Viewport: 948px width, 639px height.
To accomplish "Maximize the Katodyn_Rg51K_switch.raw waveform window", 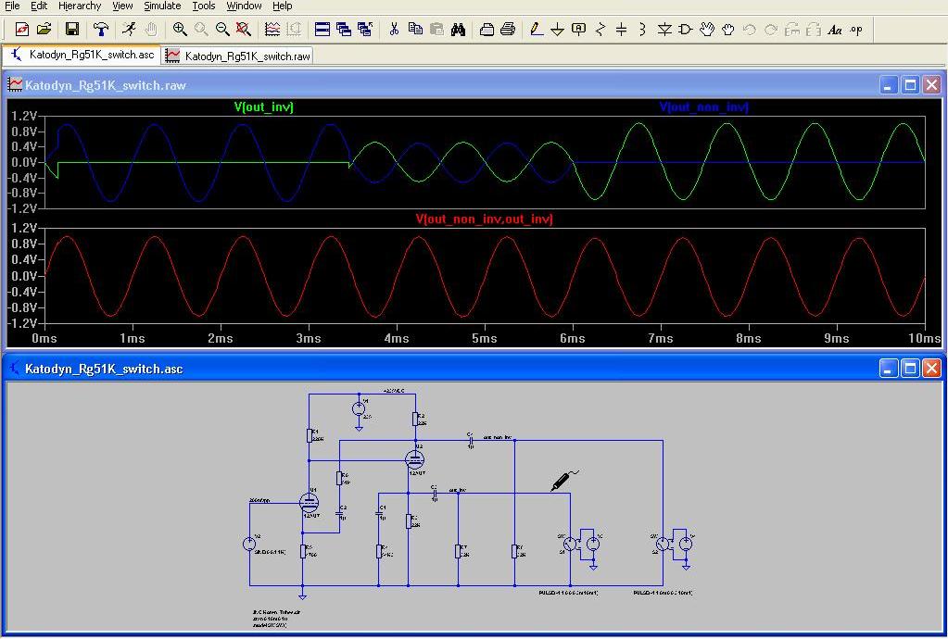I will [910, 85].
